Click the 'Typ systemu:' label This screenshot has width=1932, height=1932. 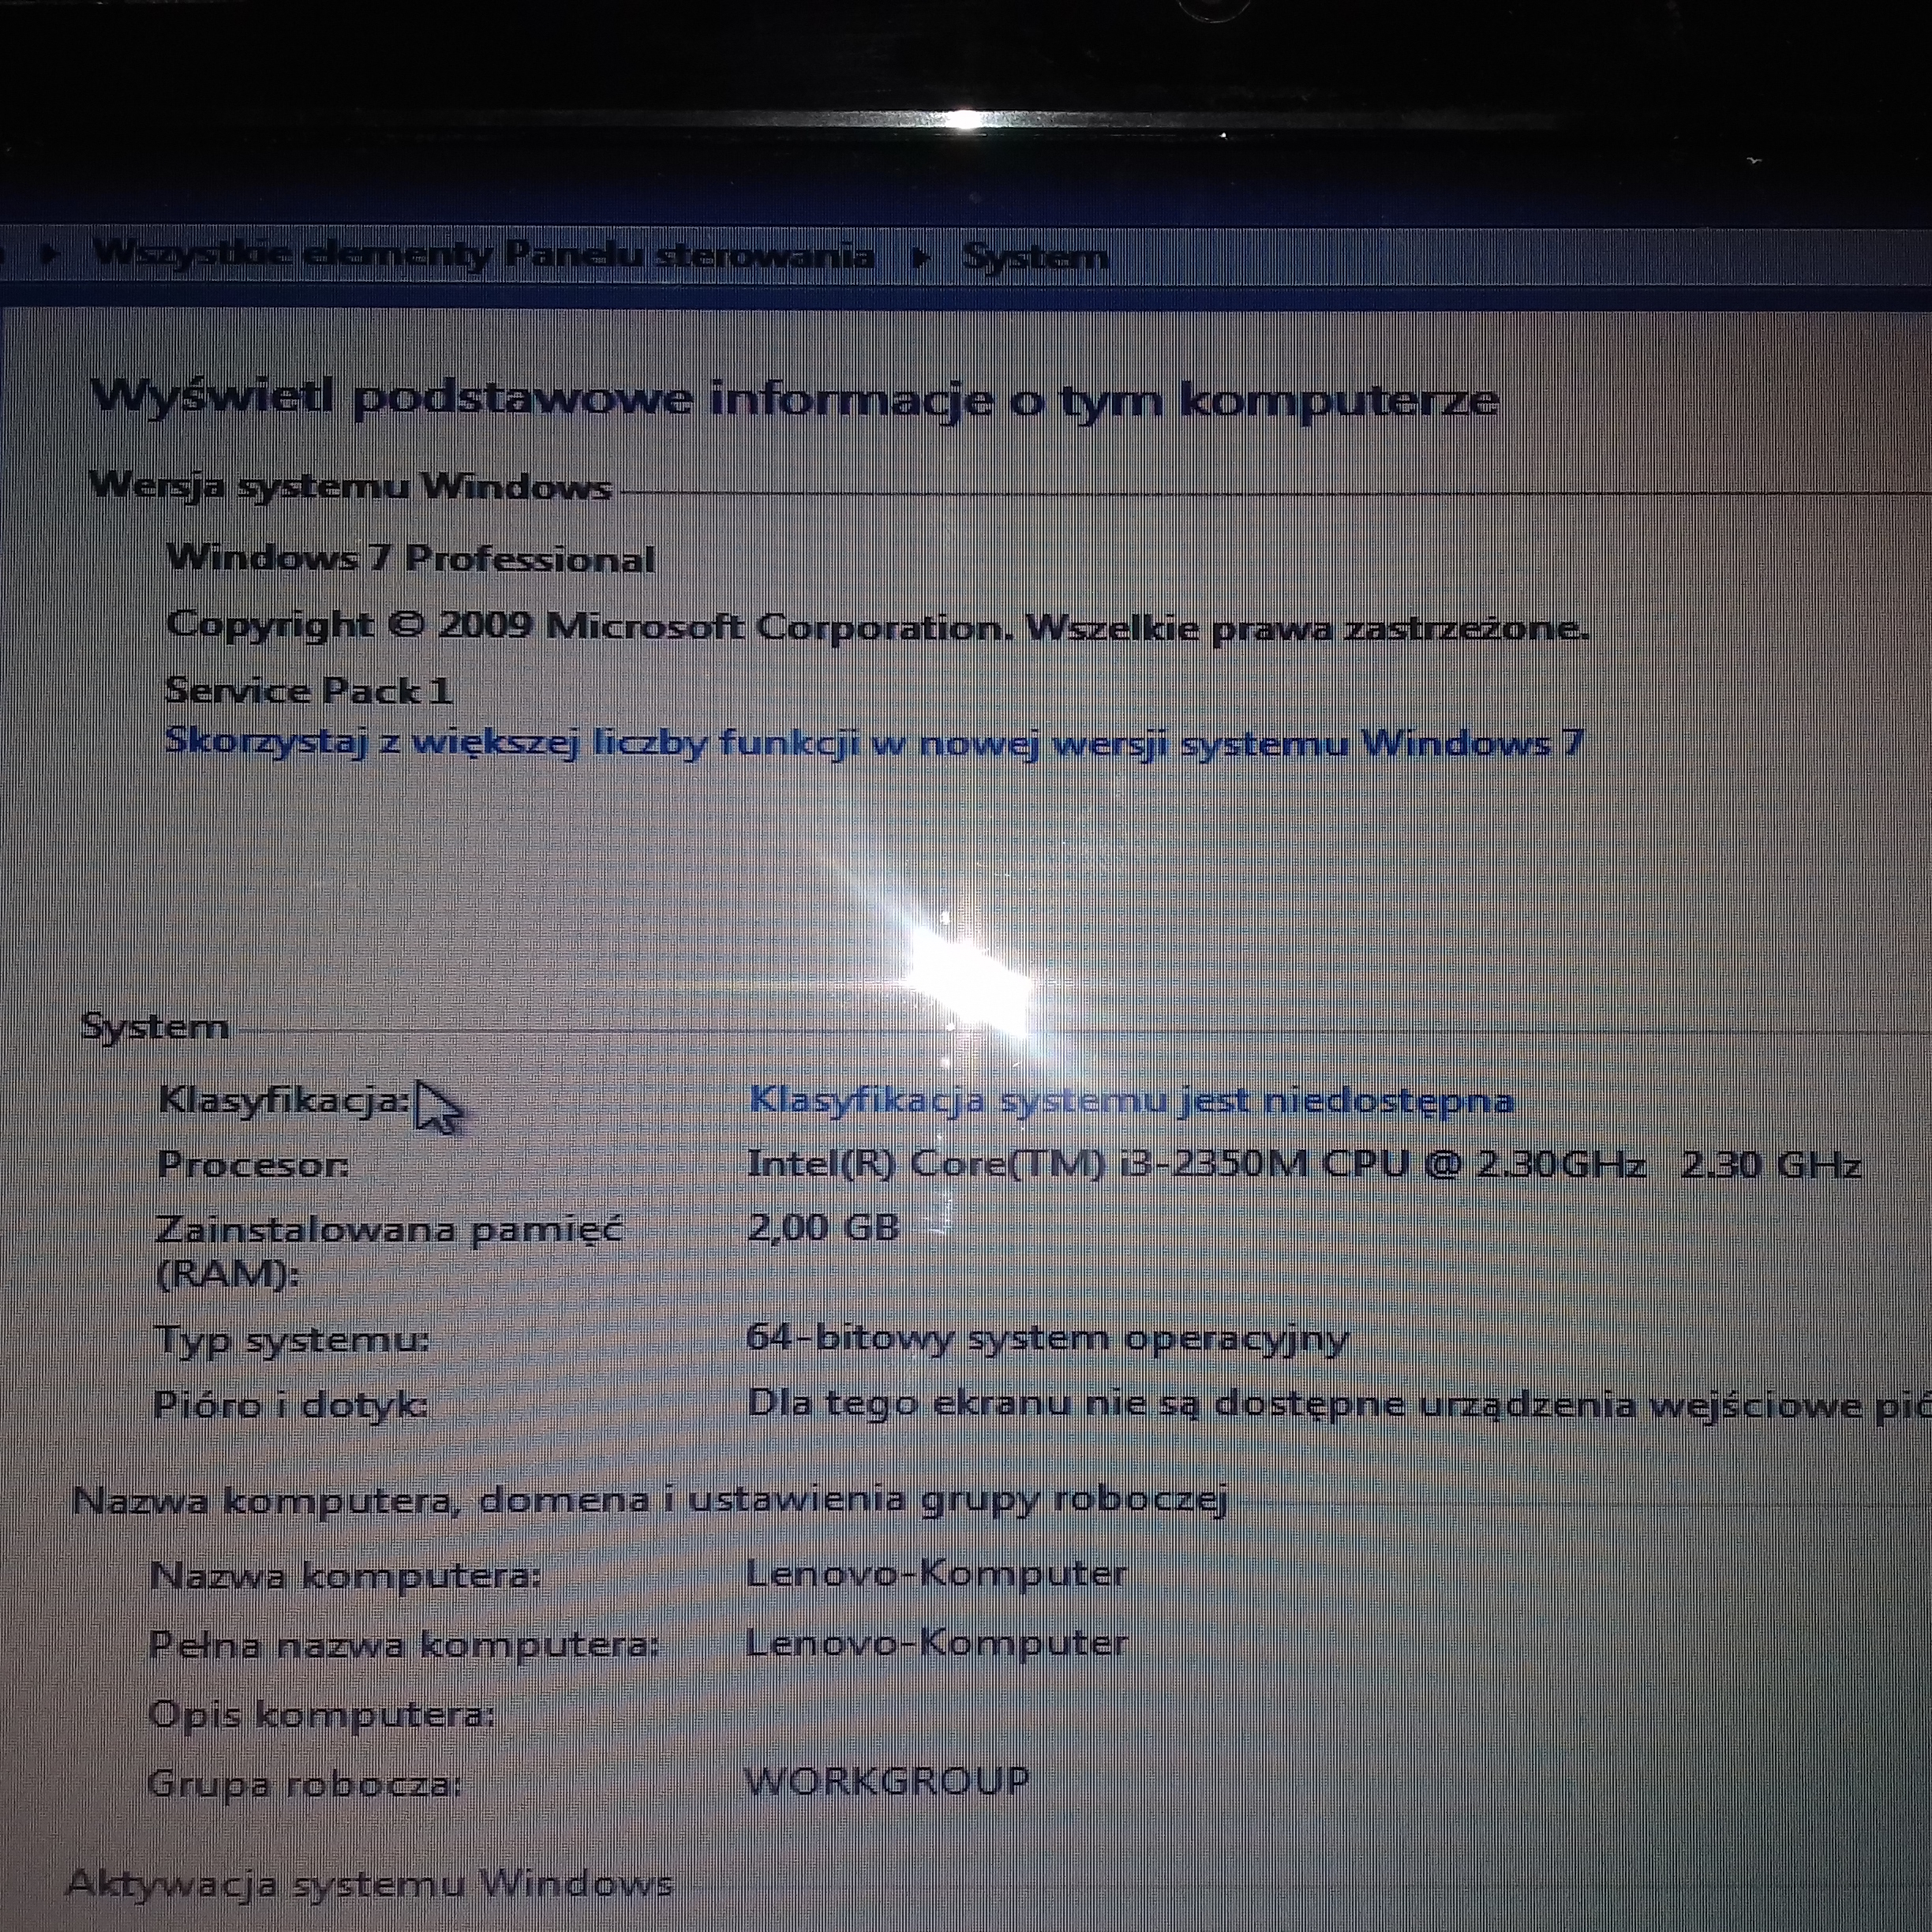point(292,1340)
